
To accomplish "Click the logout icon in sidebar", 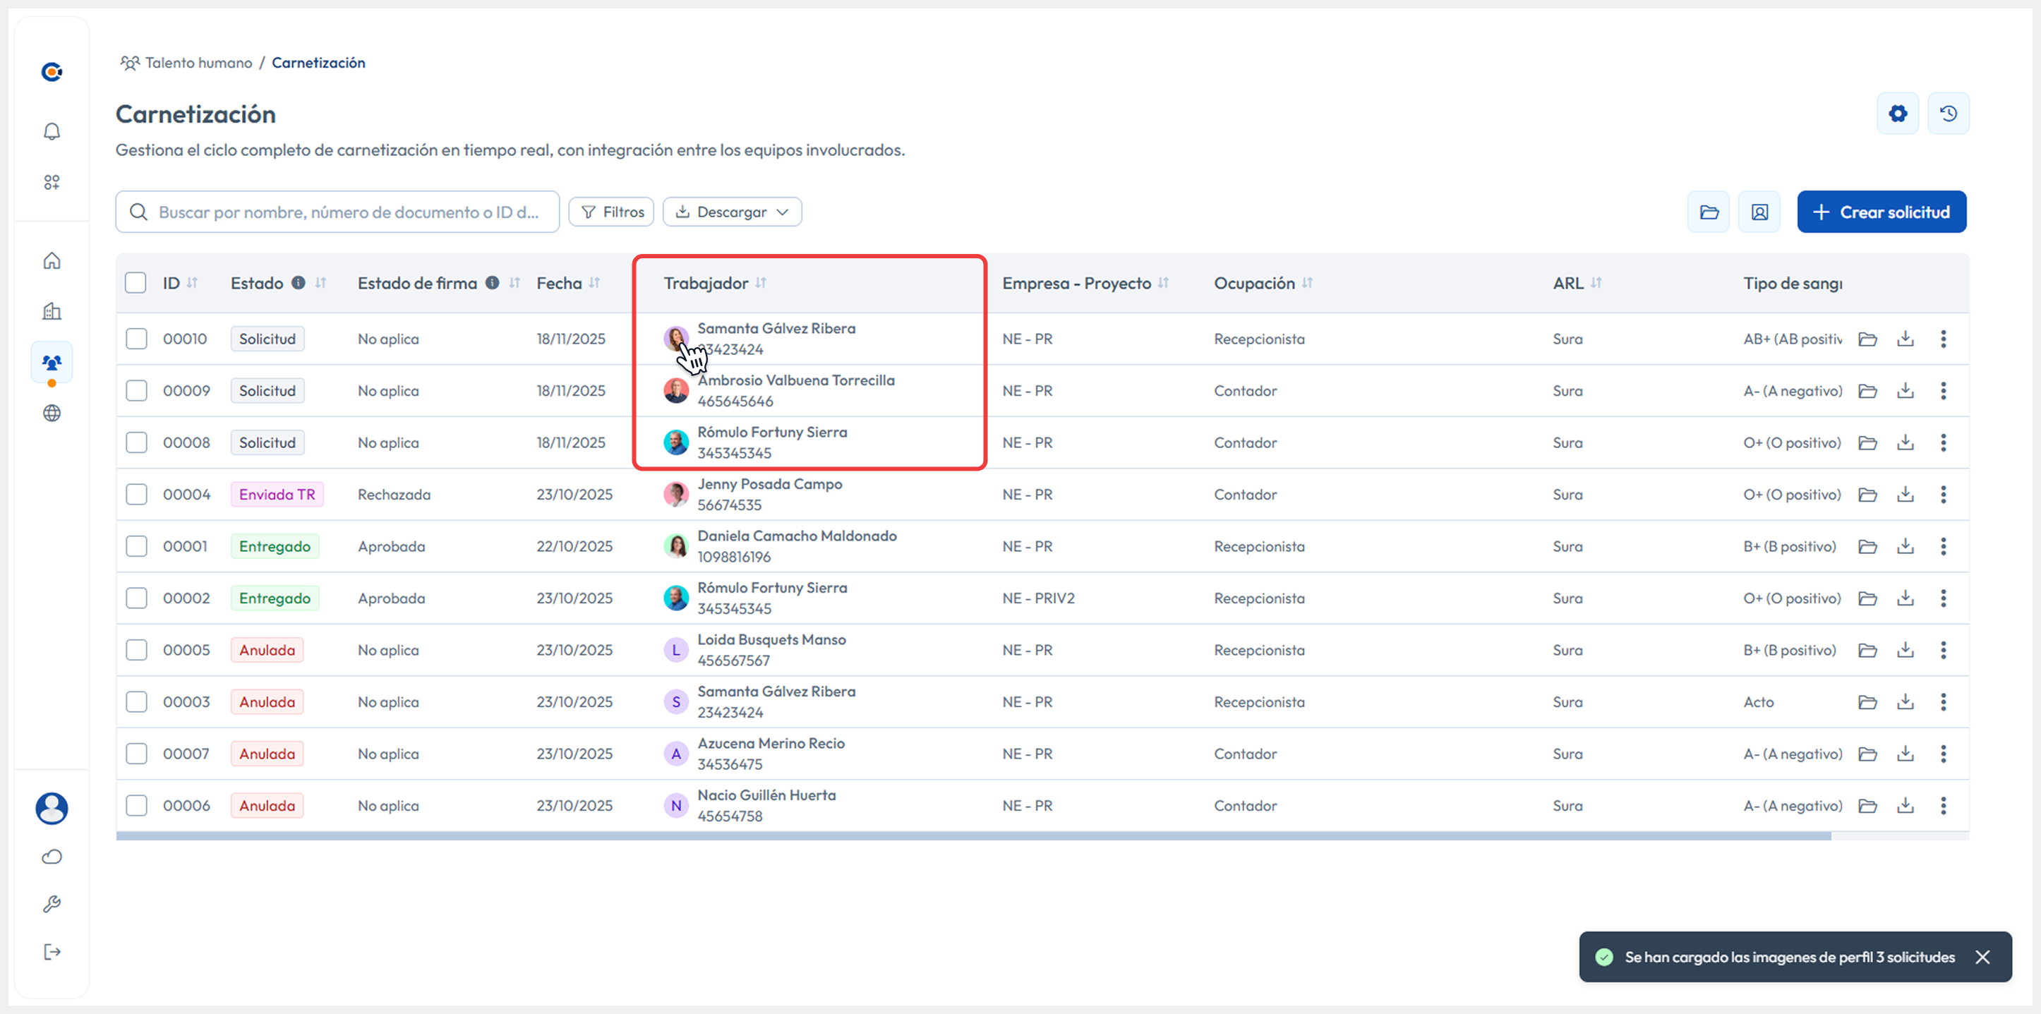I will 52,952.
